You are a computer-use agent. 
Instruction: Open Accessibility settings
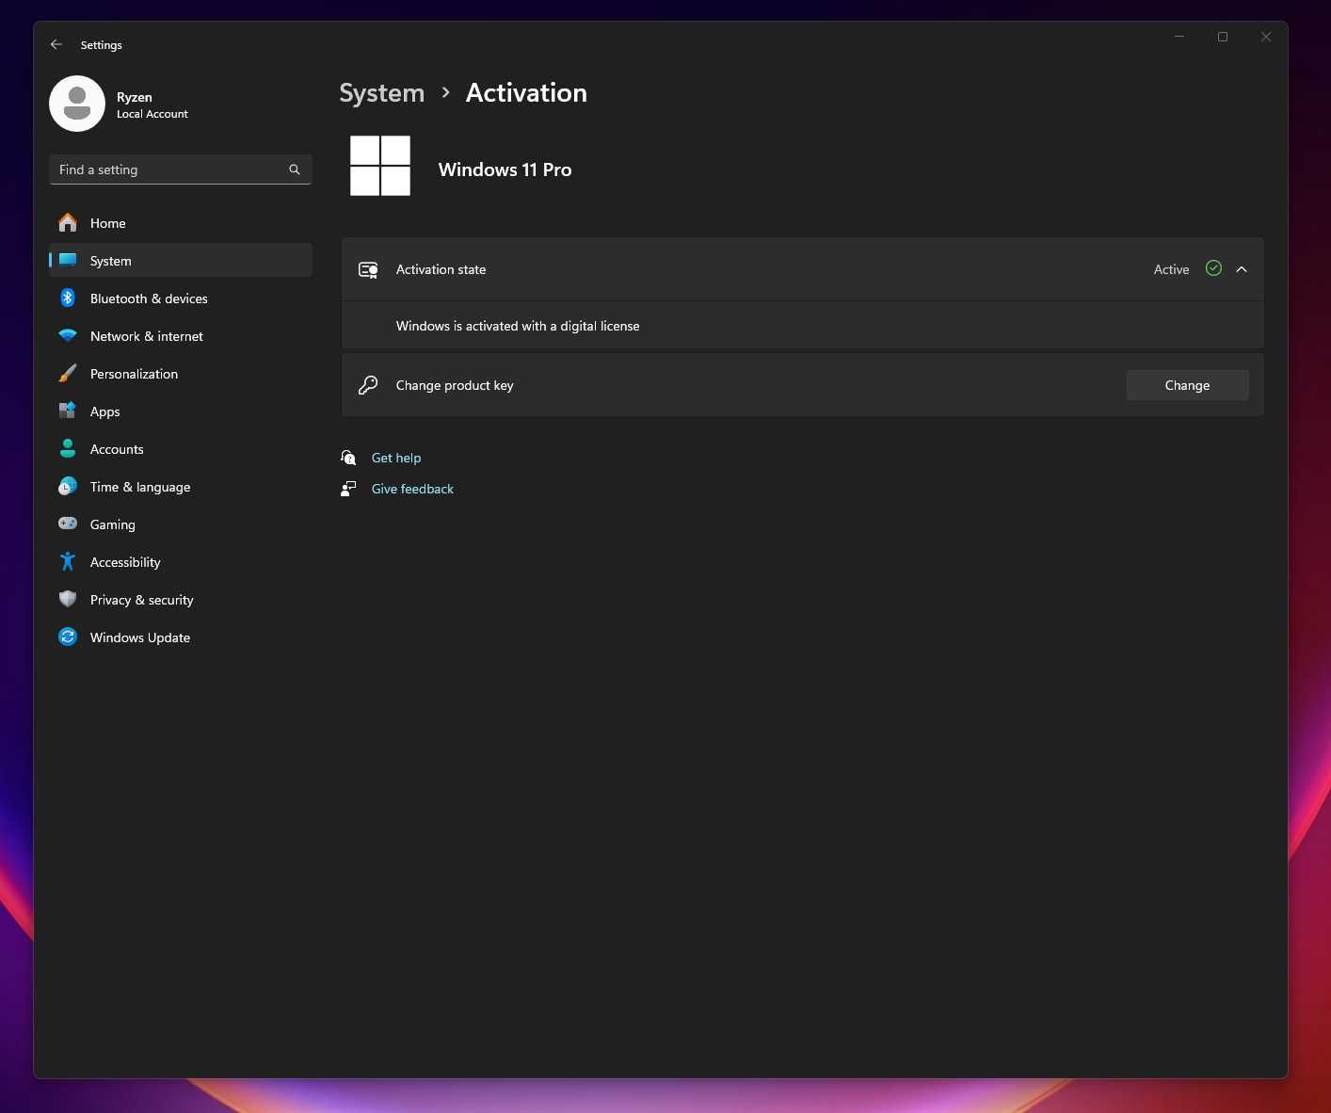pos(180,562)
